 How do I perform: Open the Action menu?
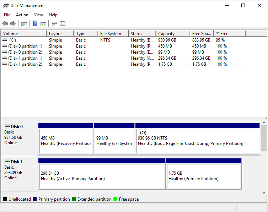(22, 15)
